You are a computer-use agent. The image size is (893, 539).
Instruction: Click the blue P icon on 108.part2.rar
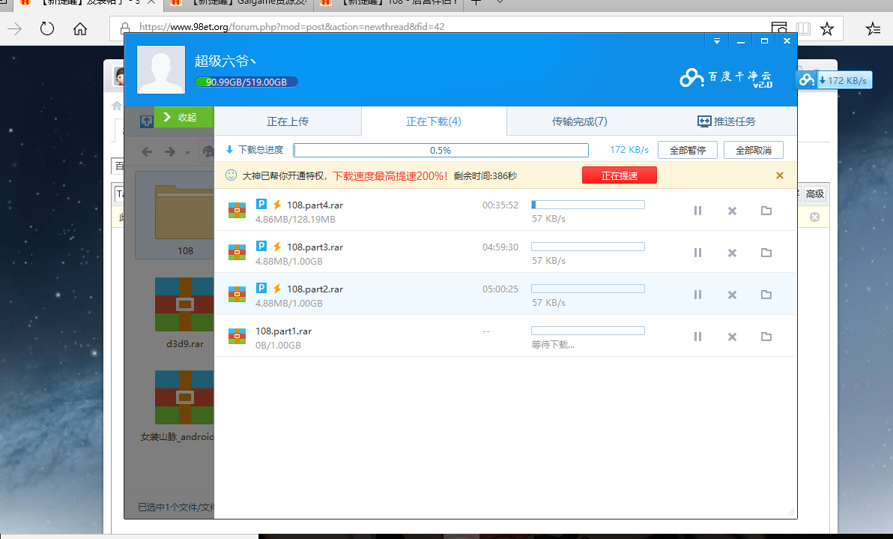(x=261, y=288)
